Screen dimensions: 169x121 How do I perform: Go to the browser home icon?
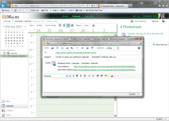[160, 6]
